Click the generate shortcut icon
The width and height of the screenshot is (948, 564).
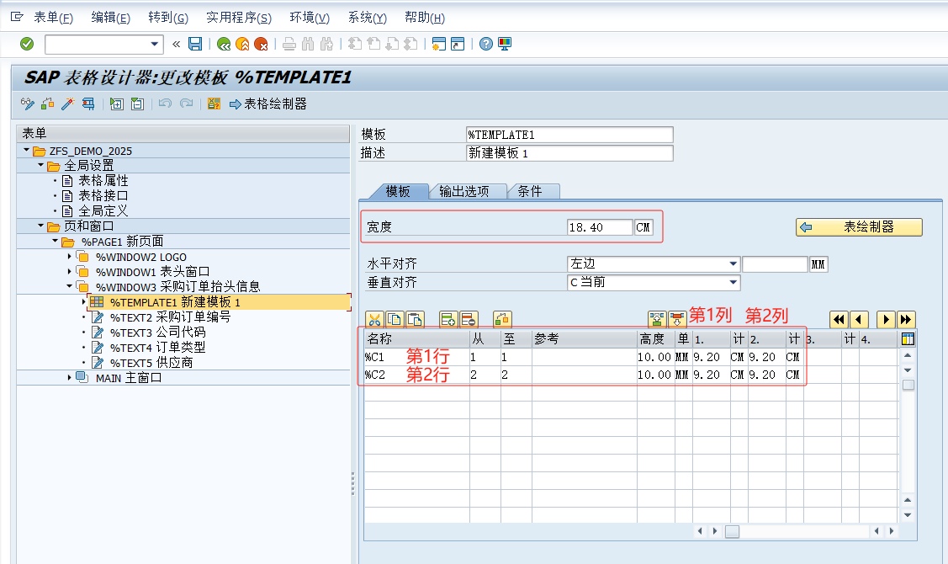[x=458, y=44]
